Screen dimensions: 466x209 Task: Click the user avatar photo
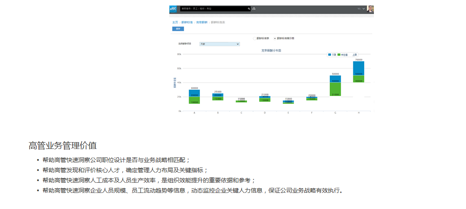370,9
